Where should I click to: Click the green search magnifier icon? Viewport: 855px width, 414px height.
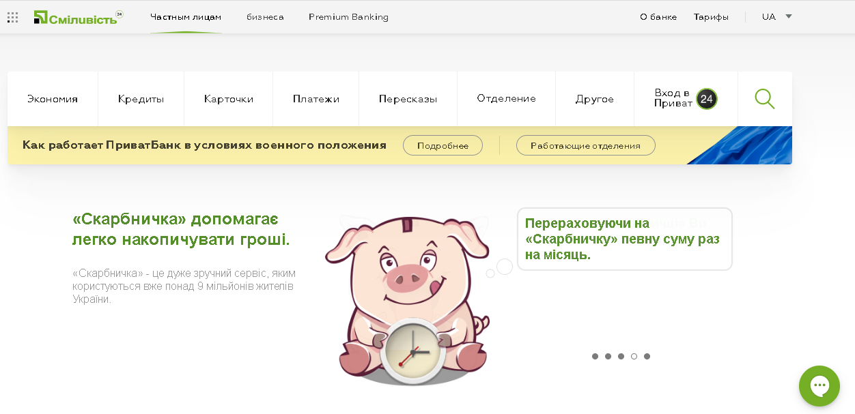pos(764,99)
